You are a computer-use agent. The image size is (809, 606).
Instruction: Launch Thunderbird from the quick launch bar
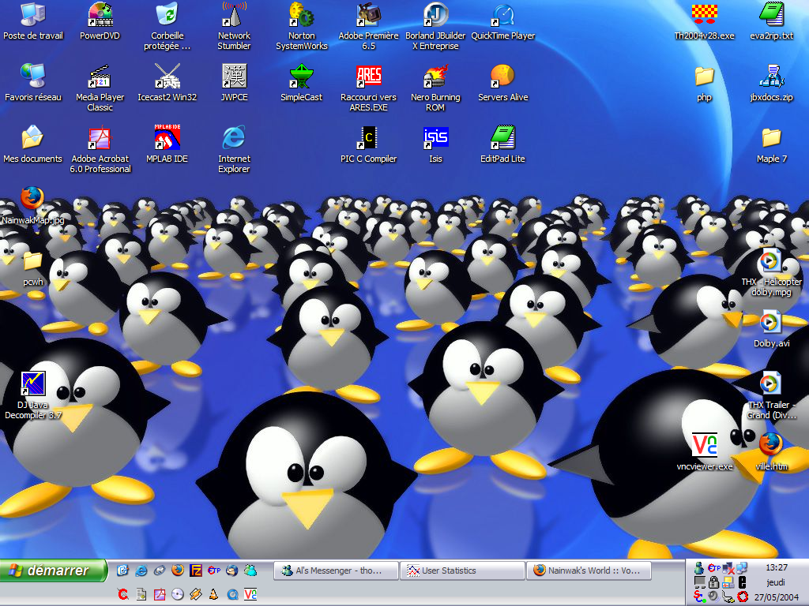(232, 570)
